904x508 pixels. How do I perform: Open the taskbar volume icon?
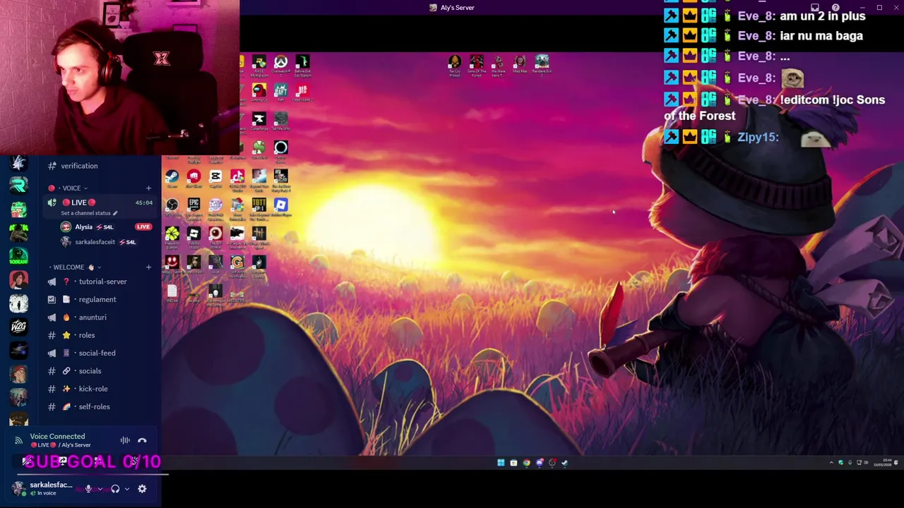pyautogui.click(x=866, y=463)
